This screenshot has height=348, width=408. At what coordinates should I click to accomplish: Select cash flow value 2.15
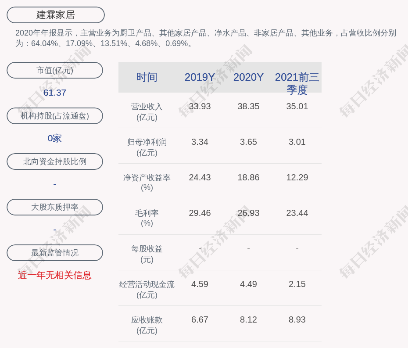(297, 284)
